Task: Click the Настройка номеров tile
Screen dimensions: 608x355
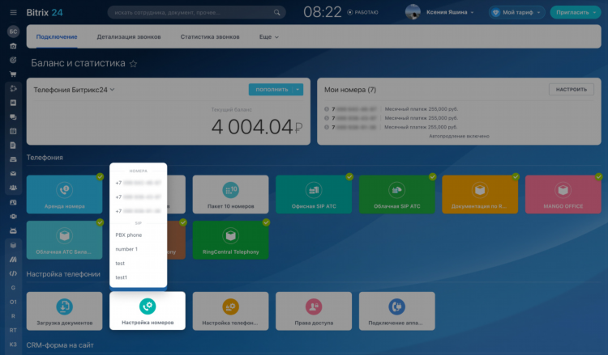Action: (148, 311)
